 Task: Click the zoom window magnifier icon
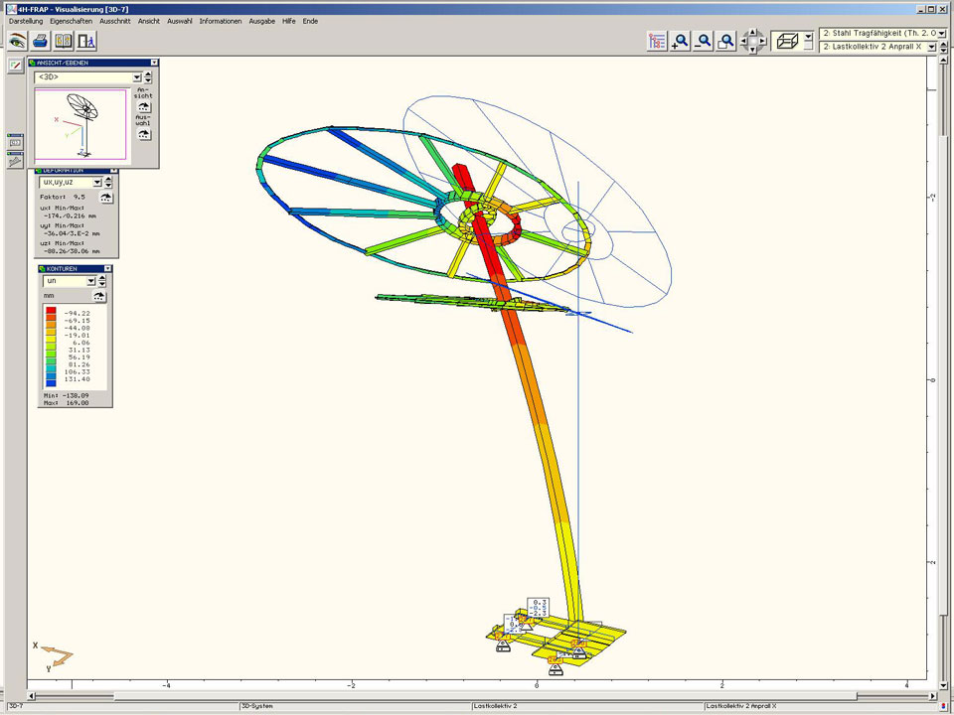tap(726, 41)
